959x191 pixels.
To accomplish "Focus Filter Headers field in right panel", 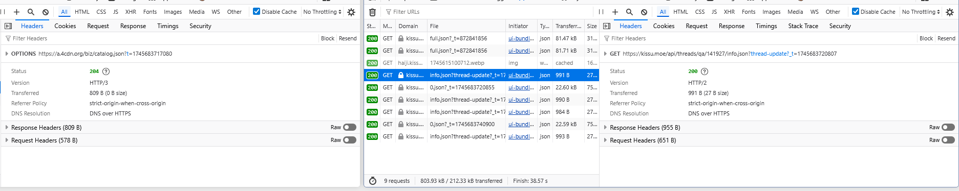I will coord(758,38).
